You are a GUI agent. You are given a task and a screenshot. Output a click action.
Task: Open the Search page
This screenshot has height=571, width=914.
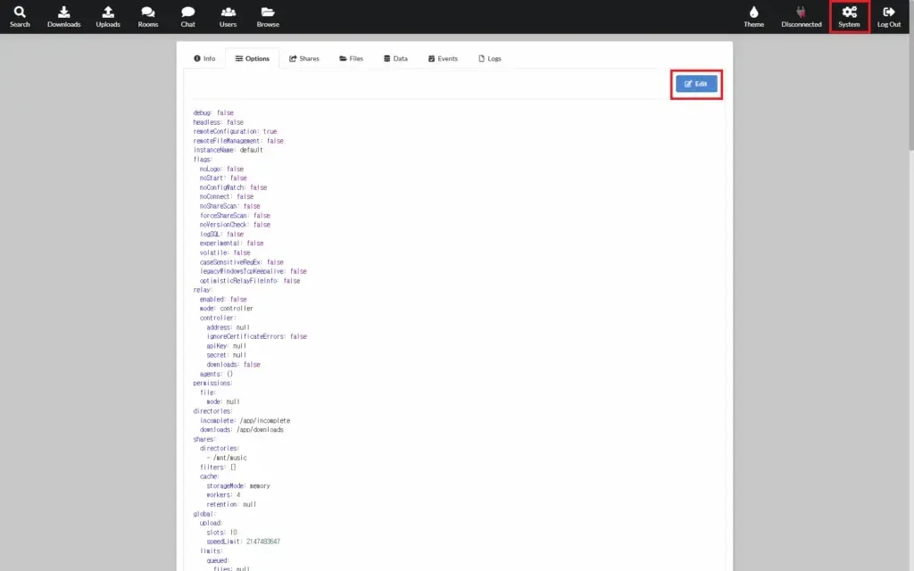(19, 15)
